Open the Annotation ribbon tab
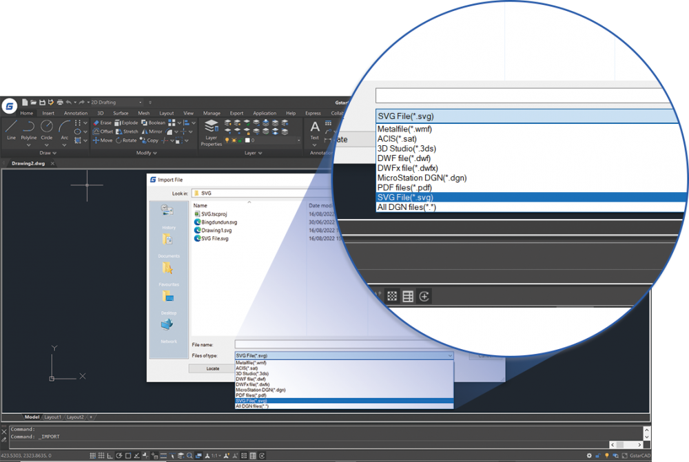 (76, 114)
